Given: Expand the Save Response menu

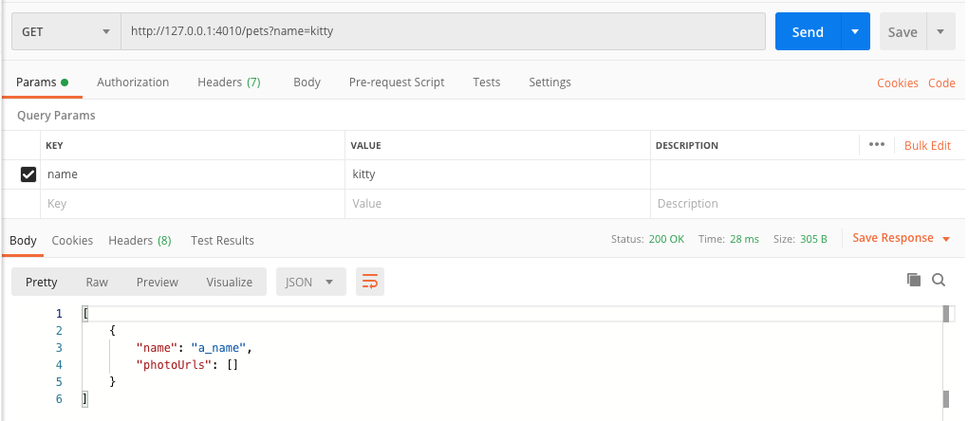Looking at the screenshot, I should point(901,238).
